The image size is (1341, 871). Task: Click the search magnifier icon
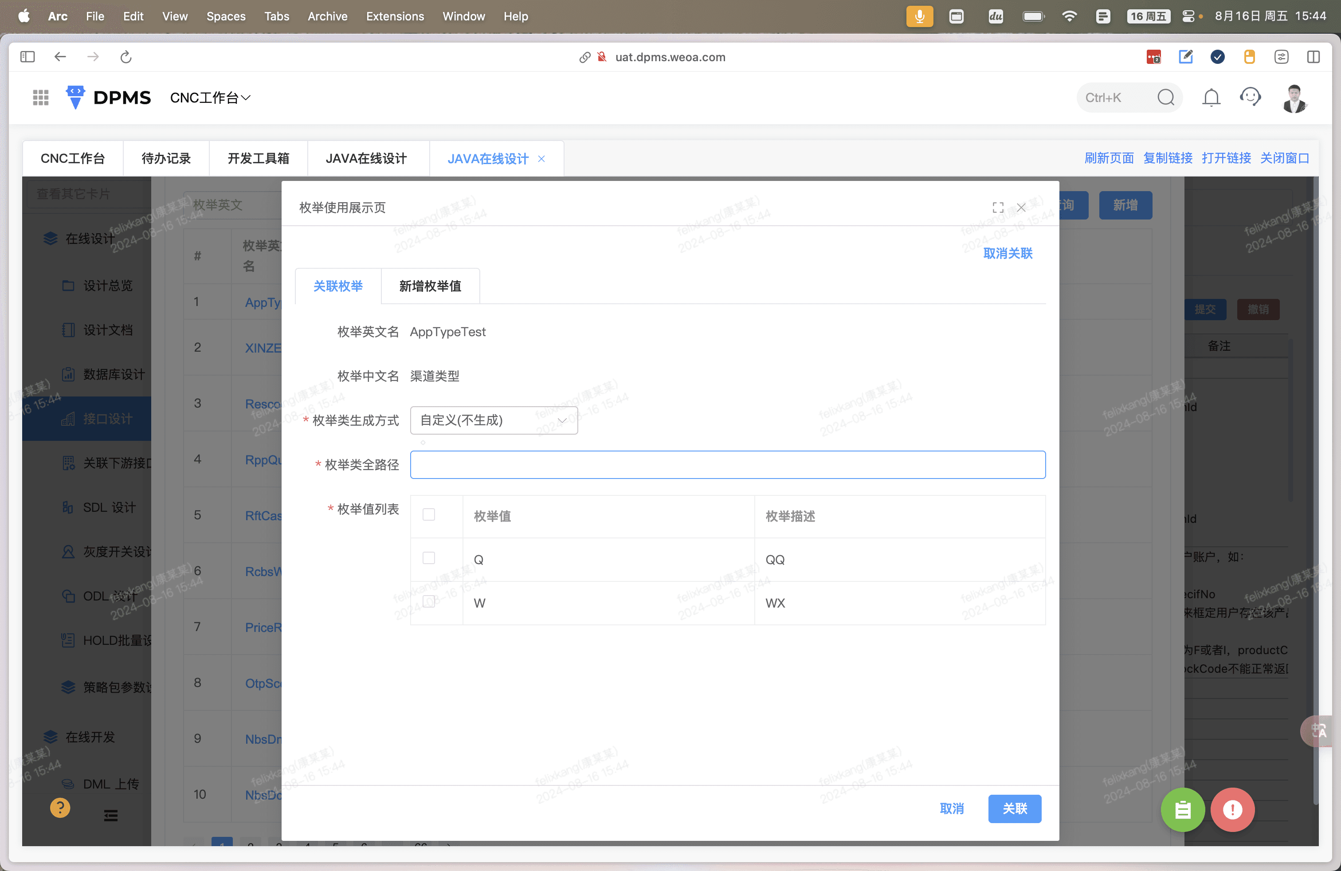[x=1166, y=98]
